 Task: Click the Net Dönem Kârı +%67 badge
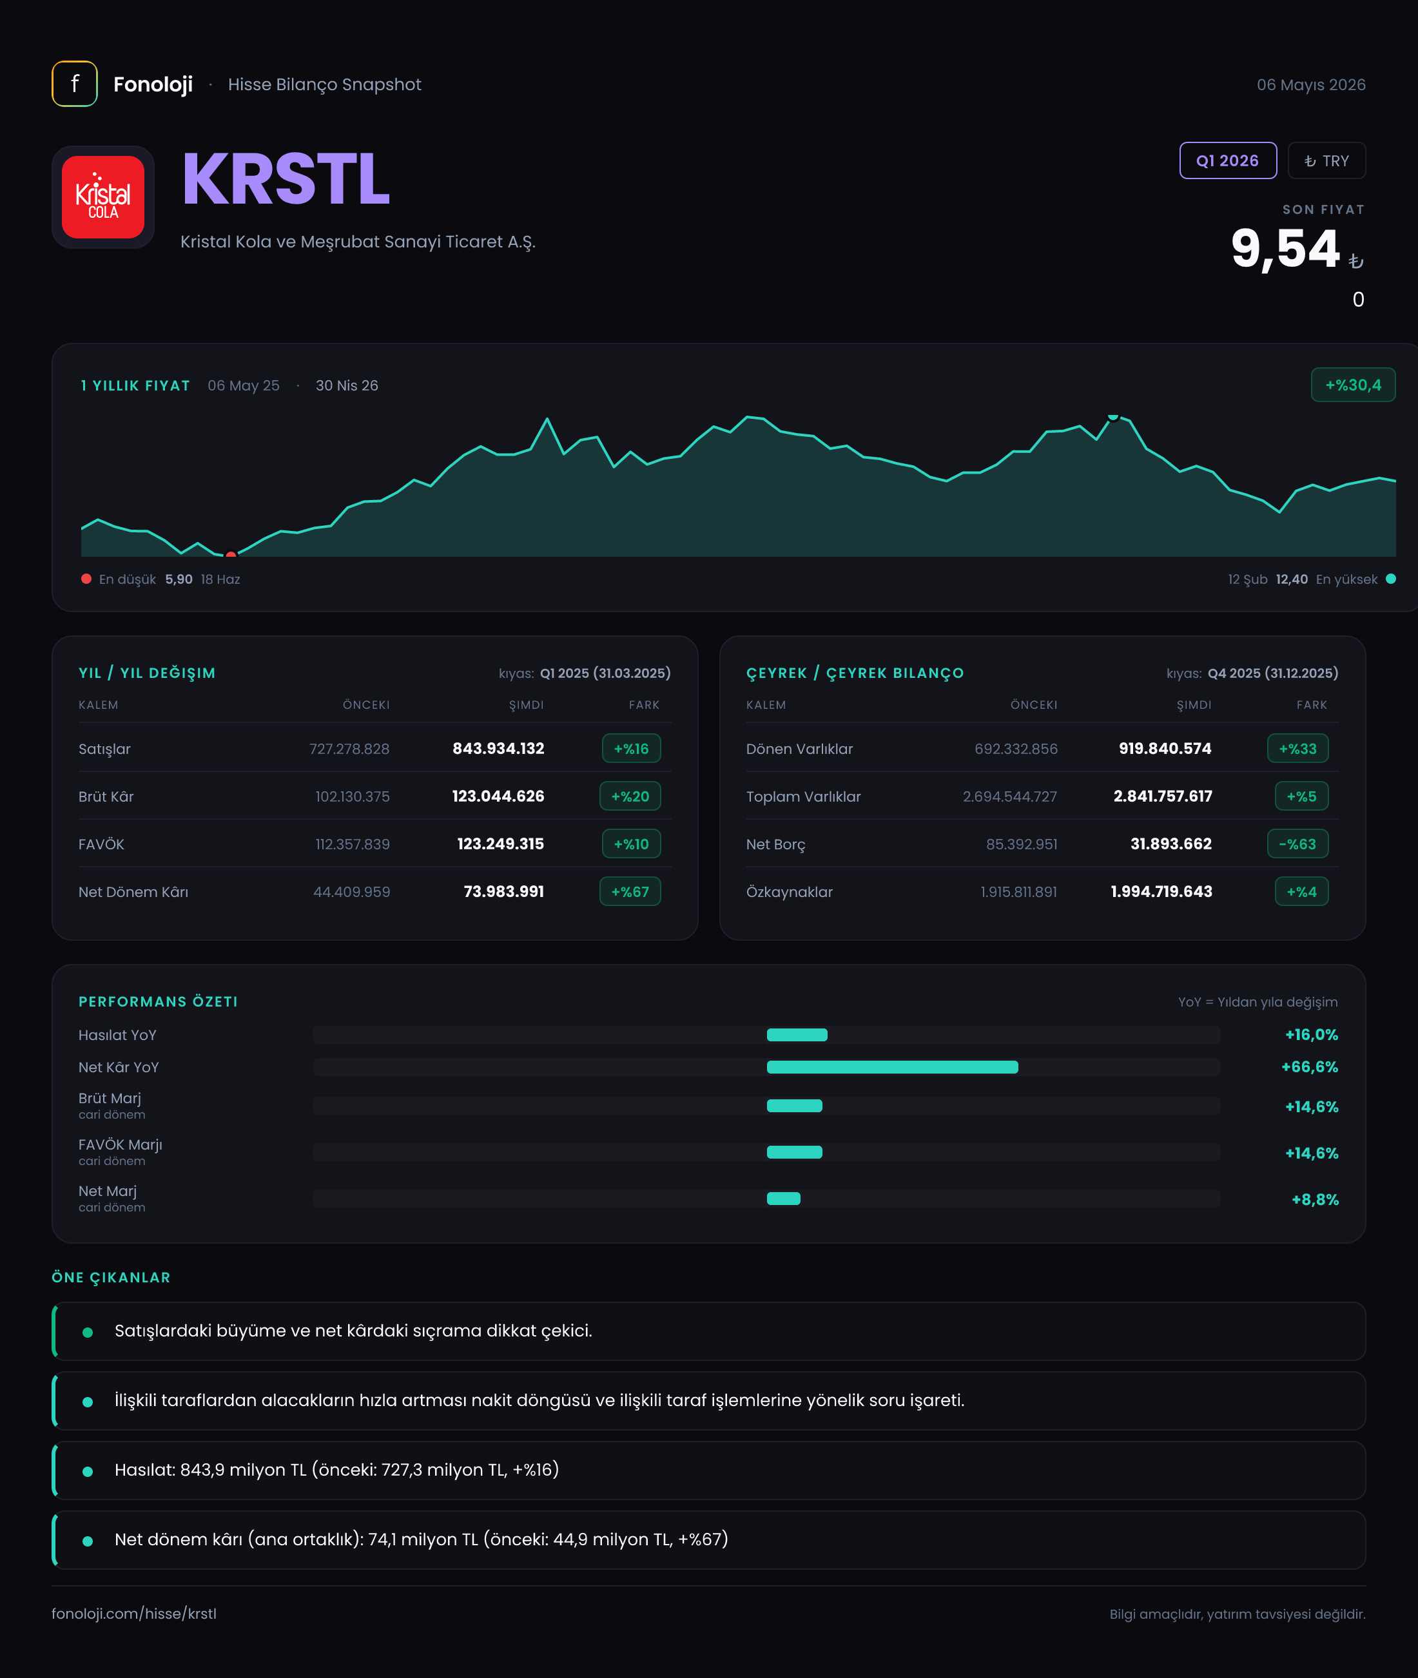coord(630,891)
